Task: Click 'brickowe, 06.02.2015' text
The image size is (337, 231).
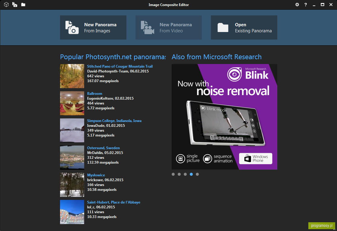Action: 105,180
